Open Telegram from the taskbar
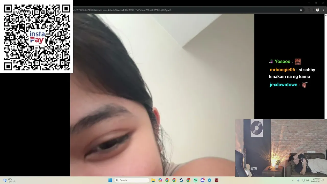Viewport: 327px width, 184px height. tap(209, 180)
